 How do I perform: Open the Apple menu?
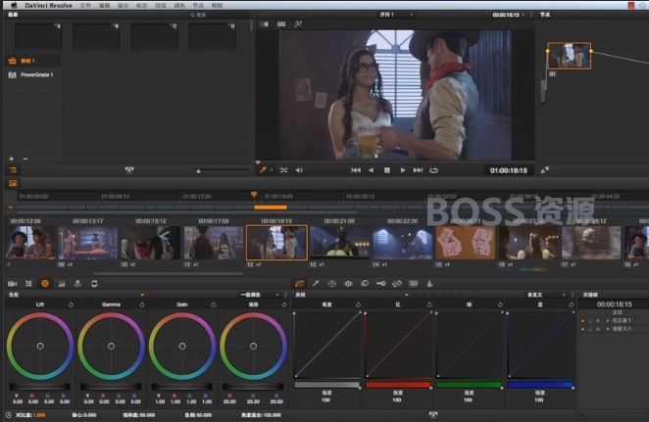tap(14, 5)
